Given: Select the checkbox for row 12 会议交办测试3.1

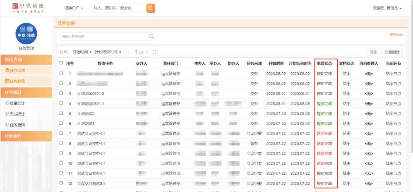Looking at the screenshot, I should click(x=61, y=183).
